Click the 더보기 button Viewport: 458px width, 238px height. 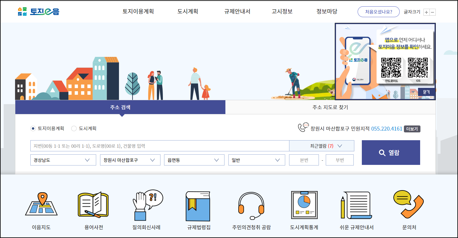(x=412, y=129)
